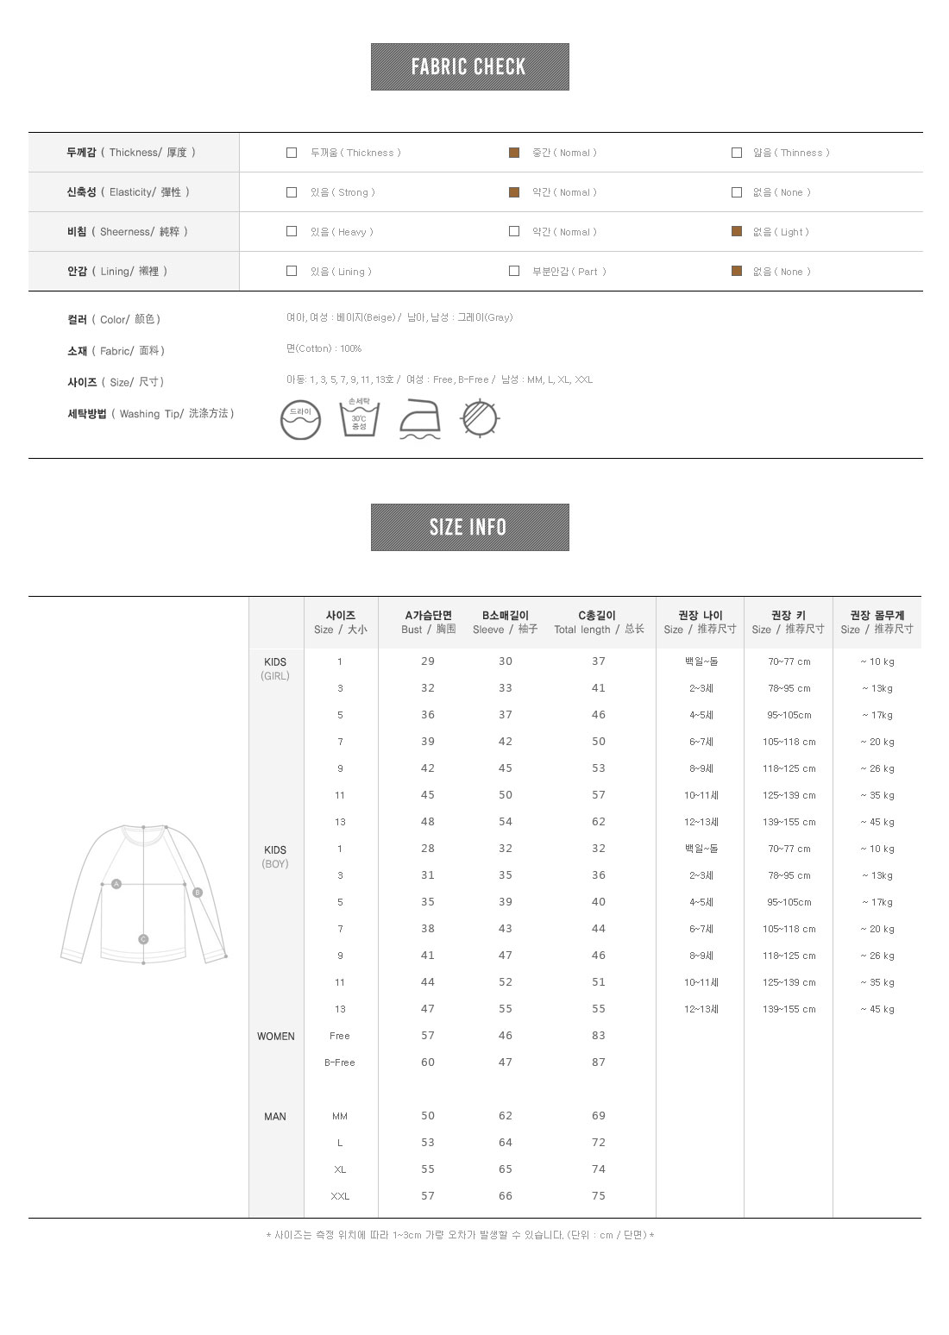Check the Elasticity Strong checkbox
949x1335 pixels.
(292, 192)
